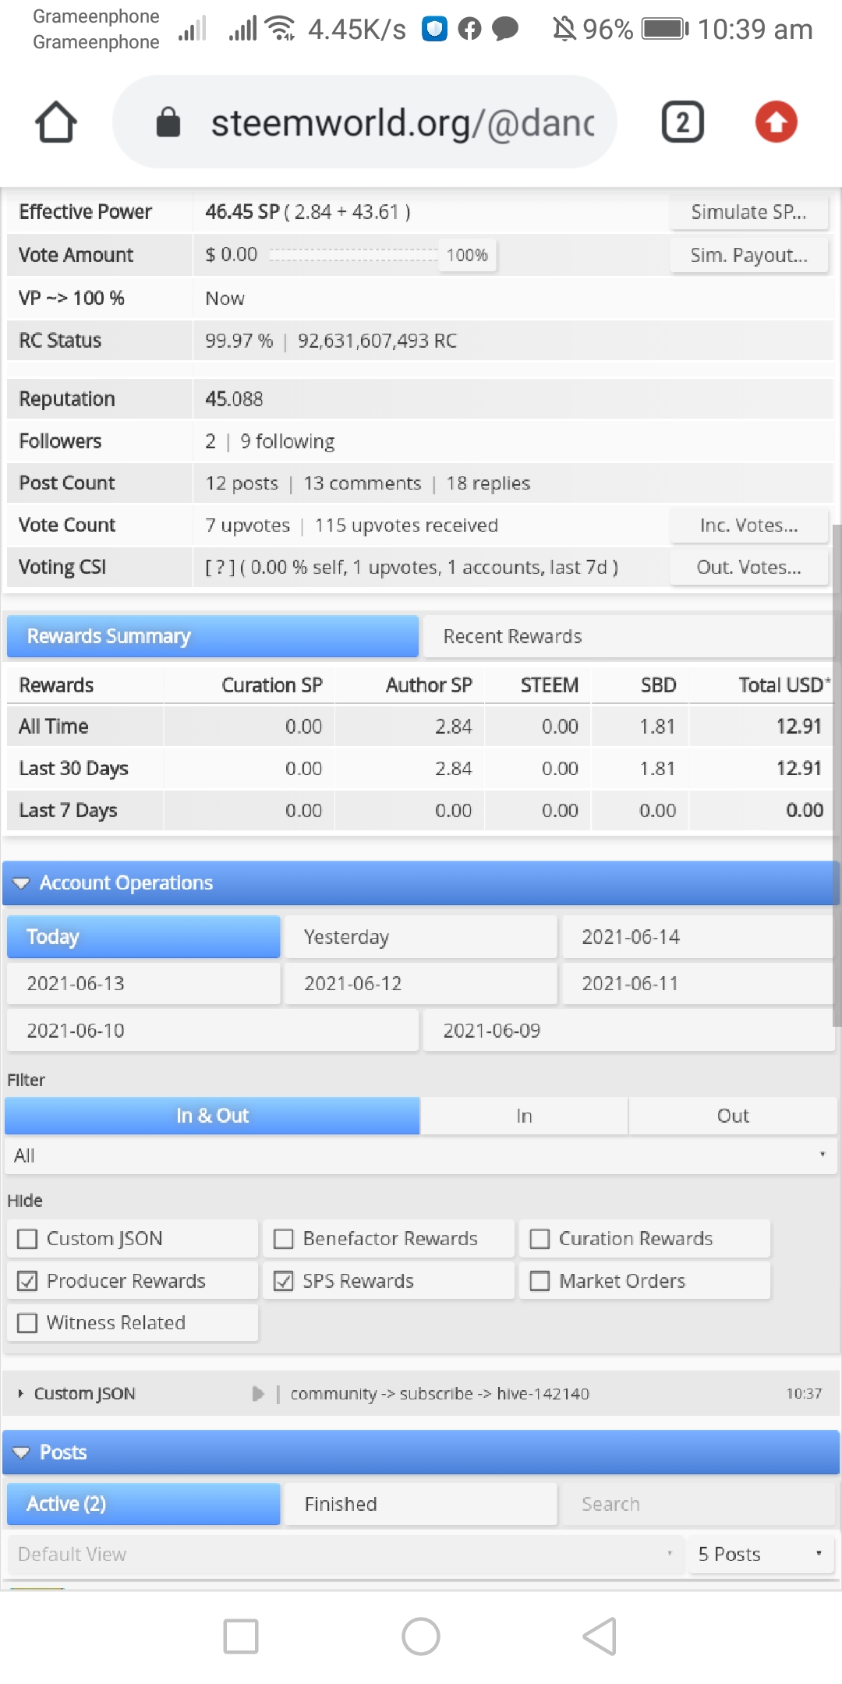
Task: Collapse the Posts section
Action: [421, 1452]
